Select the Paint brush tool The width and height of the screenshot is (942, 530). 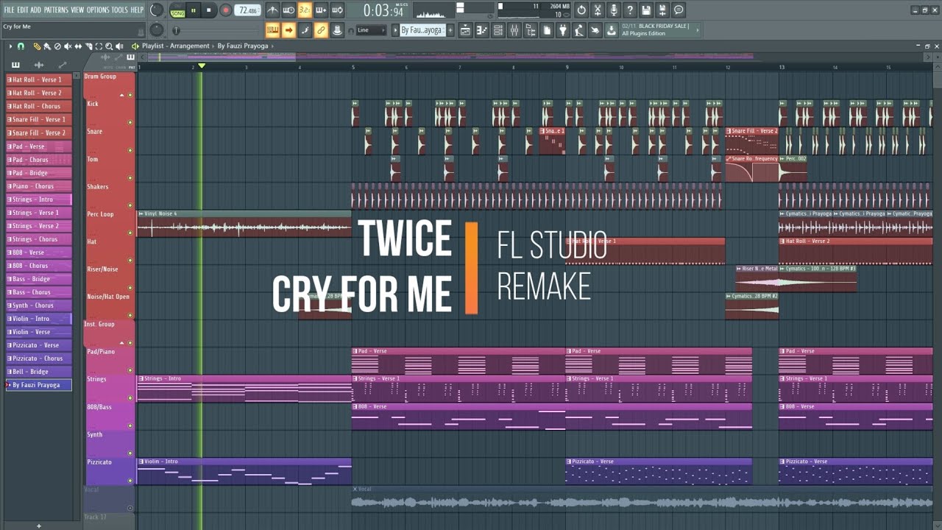click(47, 46)
